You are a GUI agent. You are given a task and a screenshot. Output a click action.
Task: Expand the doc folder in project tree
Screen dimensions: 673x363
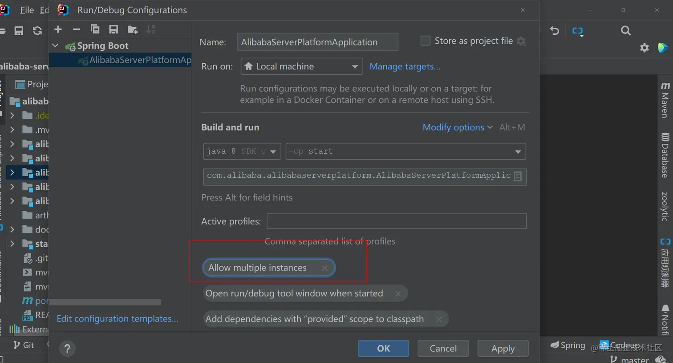click(12, 229)
